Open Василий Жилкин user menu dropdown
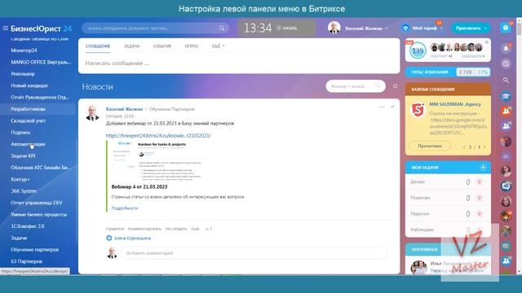The height and width of the screenshot is (293, 522). [x=386, y=28]
